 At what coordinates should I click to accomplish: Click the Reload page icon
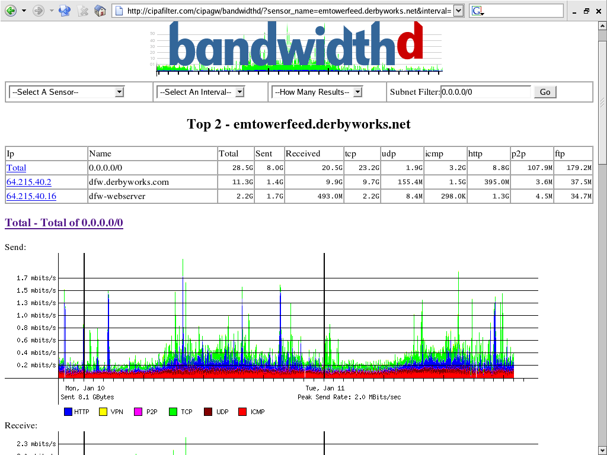click(x=65, y=11)
